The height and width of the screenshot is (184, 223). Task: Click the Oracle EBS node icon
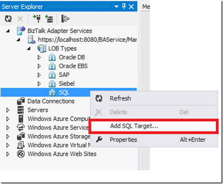tap(52, 66)
